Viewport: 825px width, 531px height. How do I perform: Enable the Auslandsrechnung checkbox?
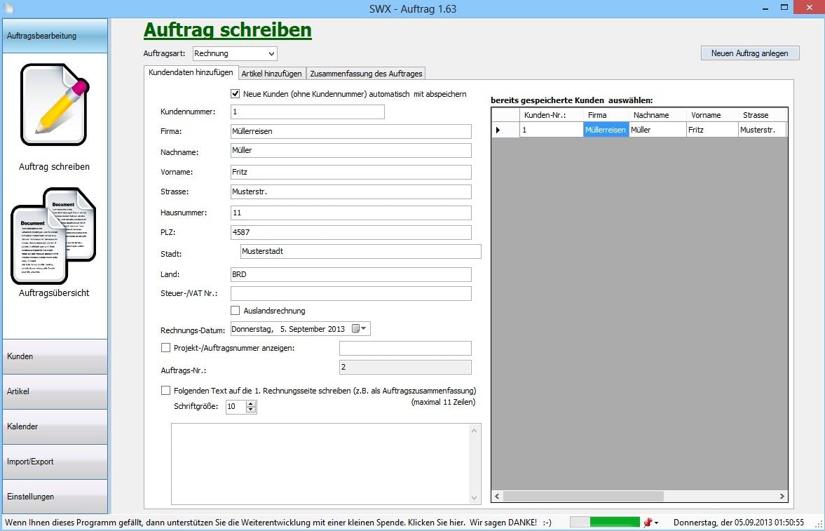click(x=236, y=311)
